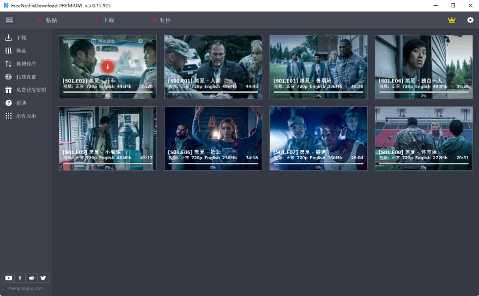Click the gold crown premium icon
This screenshot has width=479, height=296.
pyautogui.click(x=452, y=20)
